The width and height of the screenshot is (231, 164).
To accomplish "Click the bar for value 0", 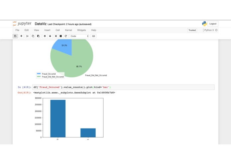I will coord(58,119).
